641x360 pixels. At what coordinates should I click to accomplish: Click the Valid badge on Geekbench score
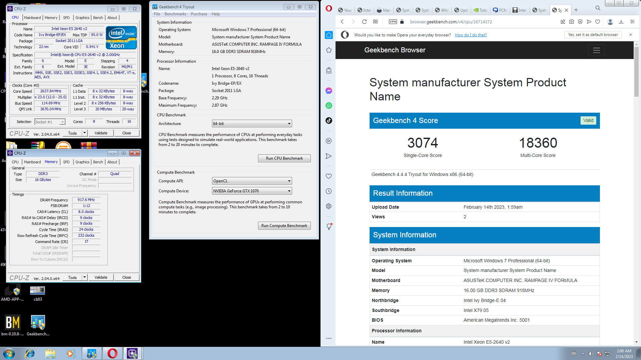click(588, 121)
